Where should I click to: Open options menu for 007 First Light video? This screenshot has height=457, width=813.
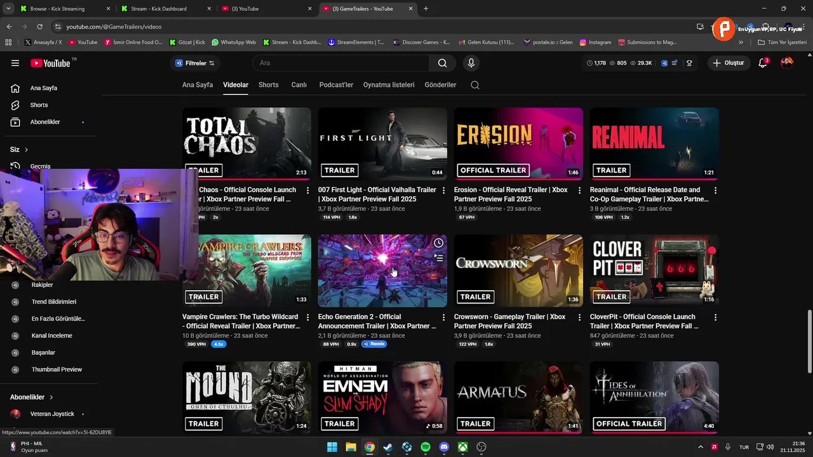click(443, 190)
